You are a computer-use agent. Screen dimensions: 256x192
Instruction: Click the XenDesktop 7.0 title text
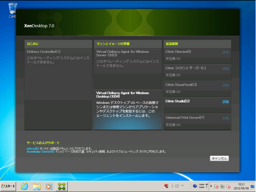click(39, 26)
